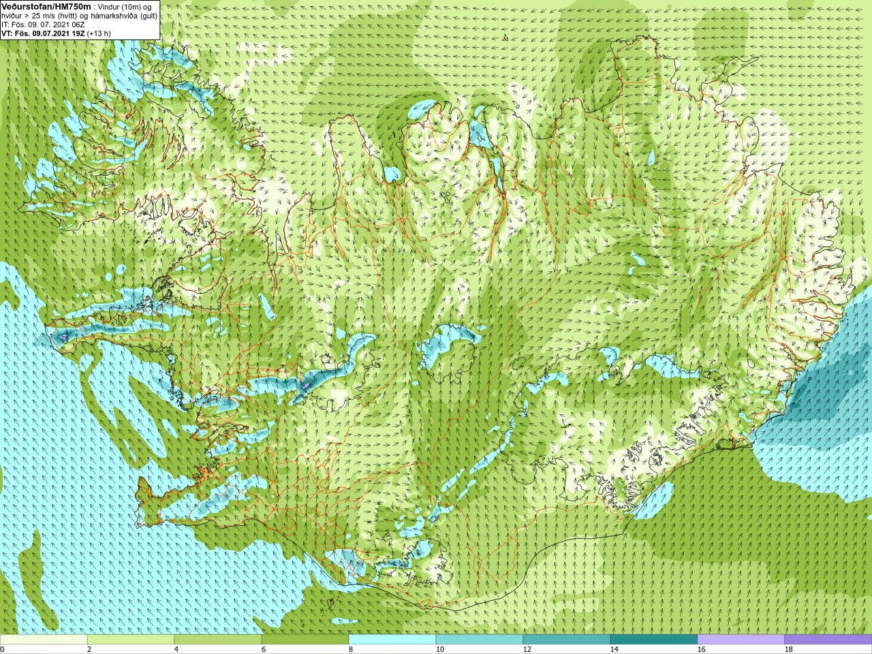The width and height of the screenshot is (872, 654).
Task: Click the 16–18 m/s lavender legend swatch
Action: pos(741,640)
